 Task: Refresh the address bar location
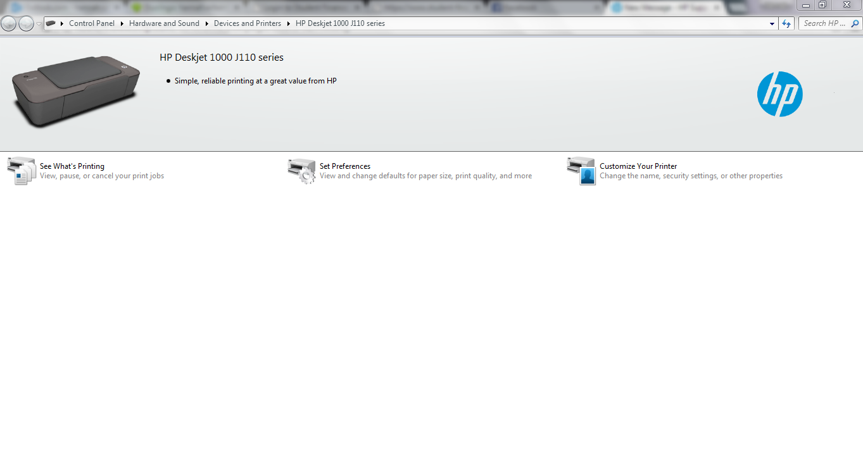[786, 23]
